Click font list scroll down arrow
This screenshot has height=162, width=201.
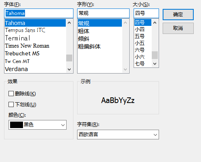(69, 69)
